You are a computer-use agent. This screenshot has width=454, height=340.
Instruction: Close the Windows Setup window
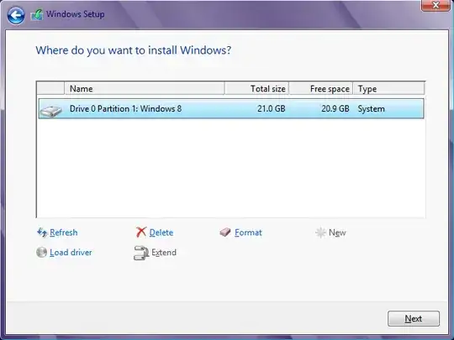[x=436, y=5]
